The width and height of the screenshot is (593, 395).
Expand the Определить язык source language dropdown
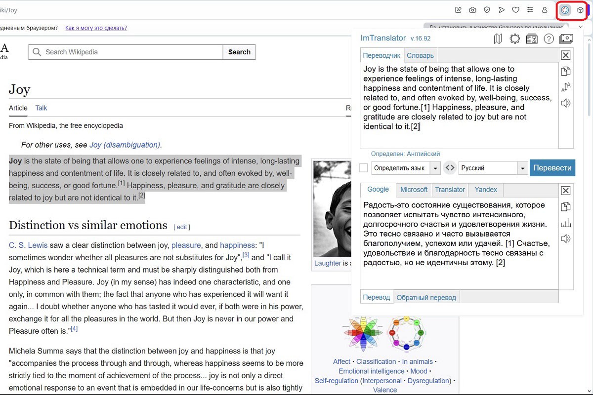pos(435,168)
